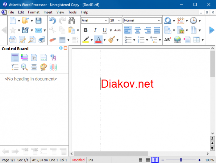
Task: Center align the text
Action: [138, 30]
